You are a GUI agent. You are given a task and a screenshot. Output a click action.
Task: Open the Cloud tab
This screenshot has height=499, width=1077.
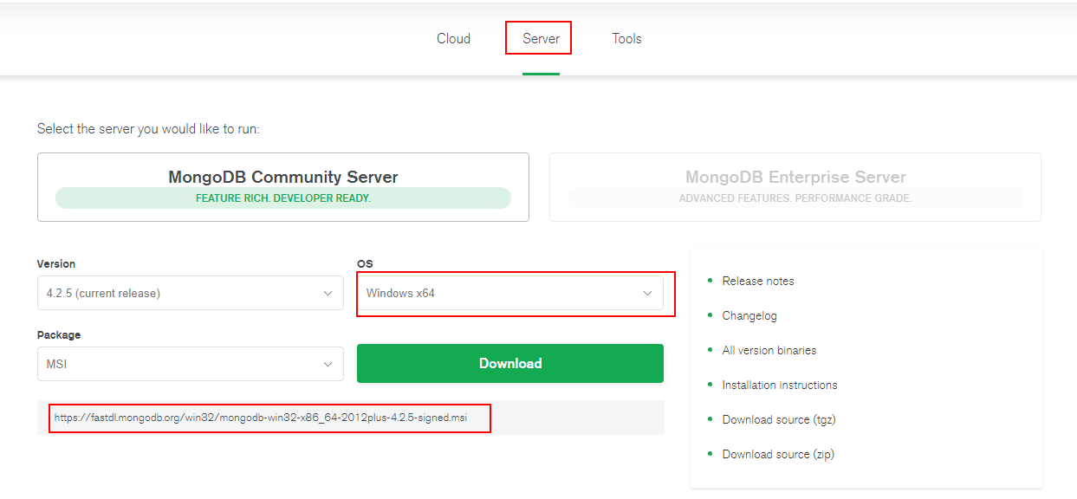click(x=453, y=38)
